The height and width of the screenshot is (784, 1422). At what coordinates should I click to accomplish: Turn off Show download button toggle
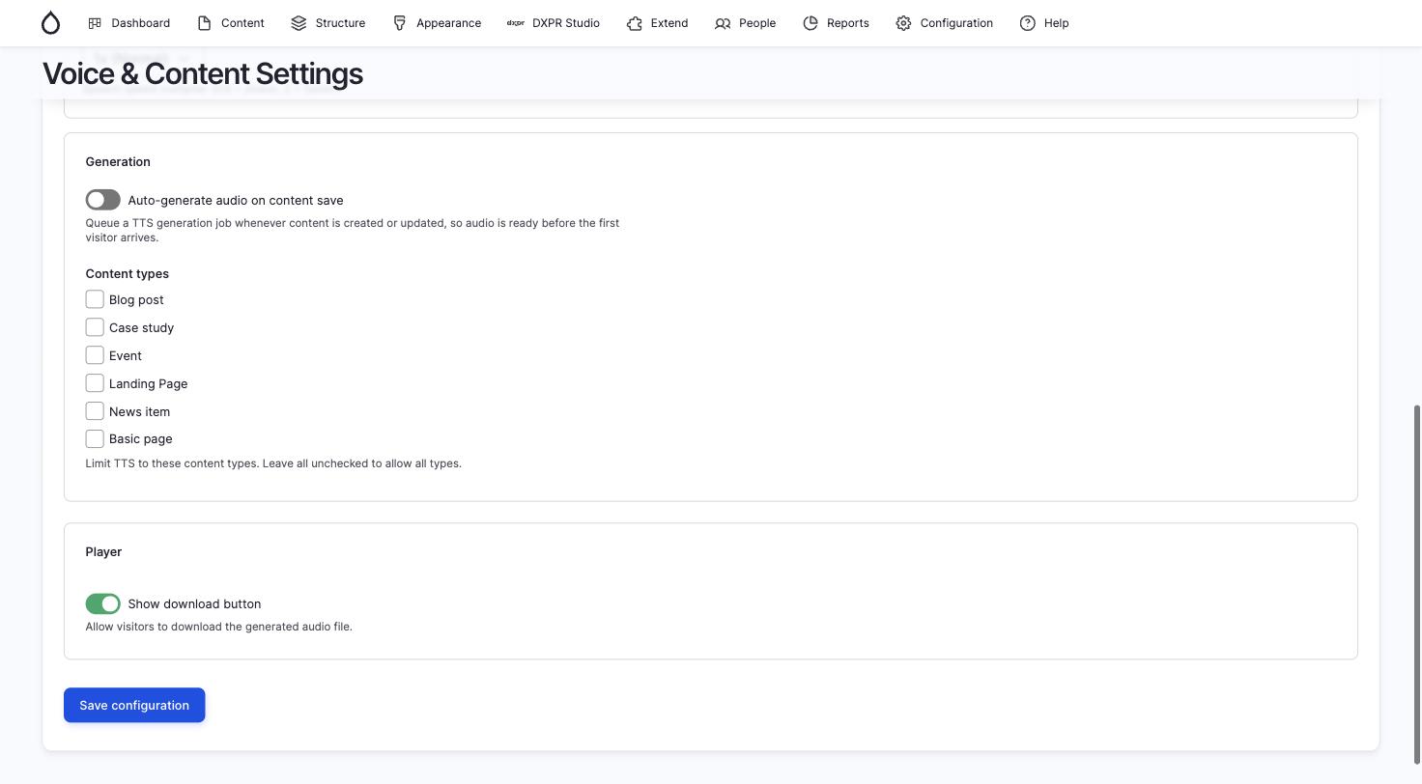[103, 603]
